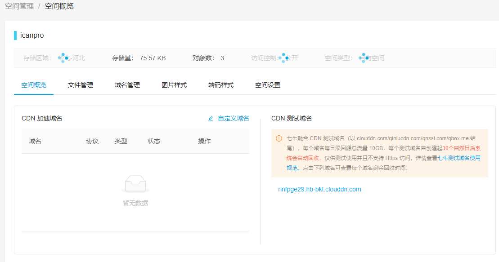Click the 存储区域 label
The image size is (499, 262).
[x=37, y=58]
